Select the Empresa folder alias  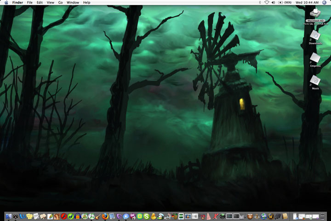coord(315,58)
